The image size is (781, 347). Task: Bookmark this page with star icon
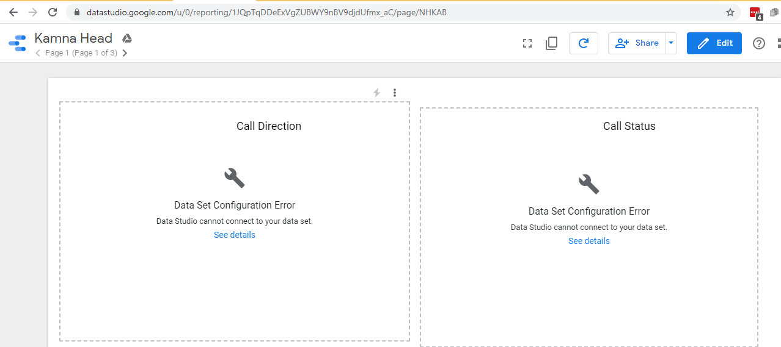(730, 12)
